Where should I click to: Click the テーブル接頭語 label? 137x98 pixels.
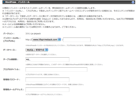[11, 59]
